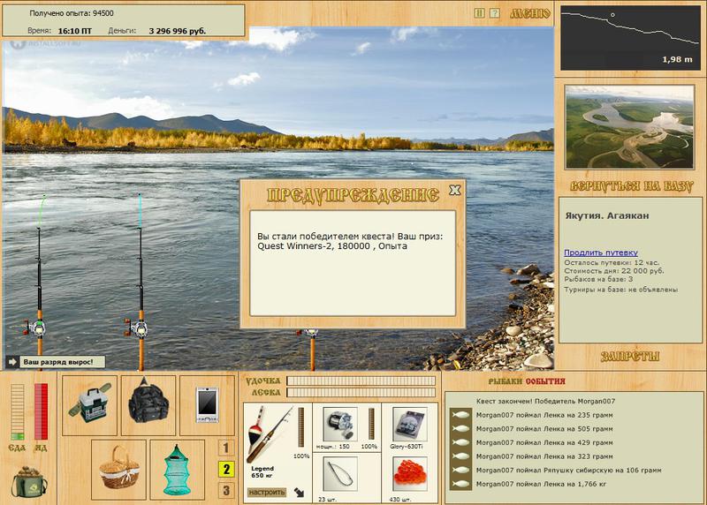This screenshot has height=505, width=707.
Task: Open the Запреты section
Action: coord(630,357)
